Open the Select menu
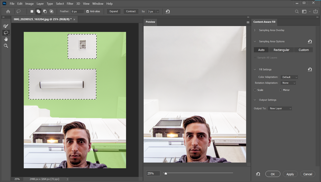This screenshot has height=182, width=321. point(60,4)
